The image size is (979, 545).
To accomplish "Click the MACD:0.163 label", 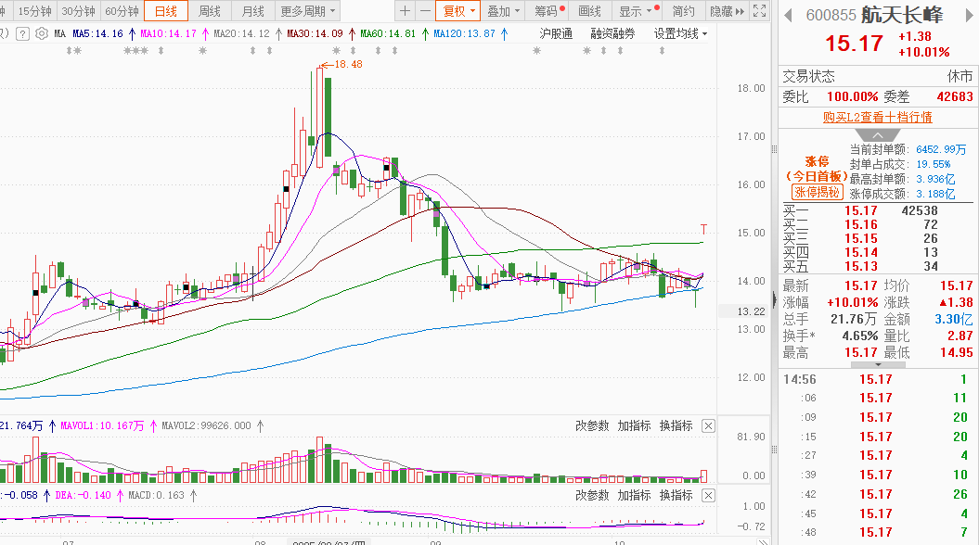I will tap(156, 495).
